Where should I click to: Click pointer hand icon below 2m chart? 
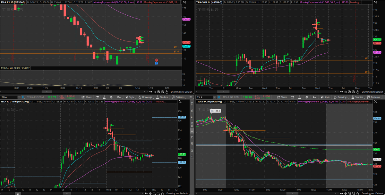click(x=358, y=193)
